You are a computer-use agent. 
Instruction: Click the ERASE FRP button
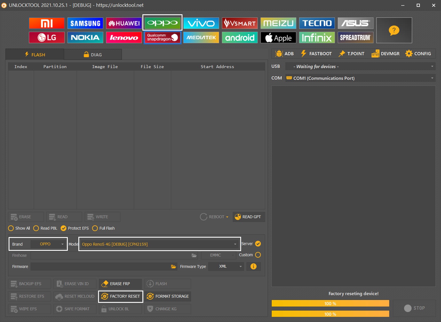[x=120, y=284]
